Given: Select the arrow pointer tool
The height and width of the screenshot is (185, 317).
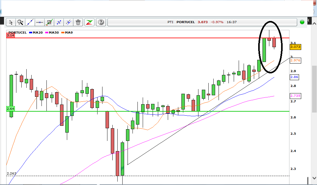Looking at the screenshot, I should tap(11, 22).
